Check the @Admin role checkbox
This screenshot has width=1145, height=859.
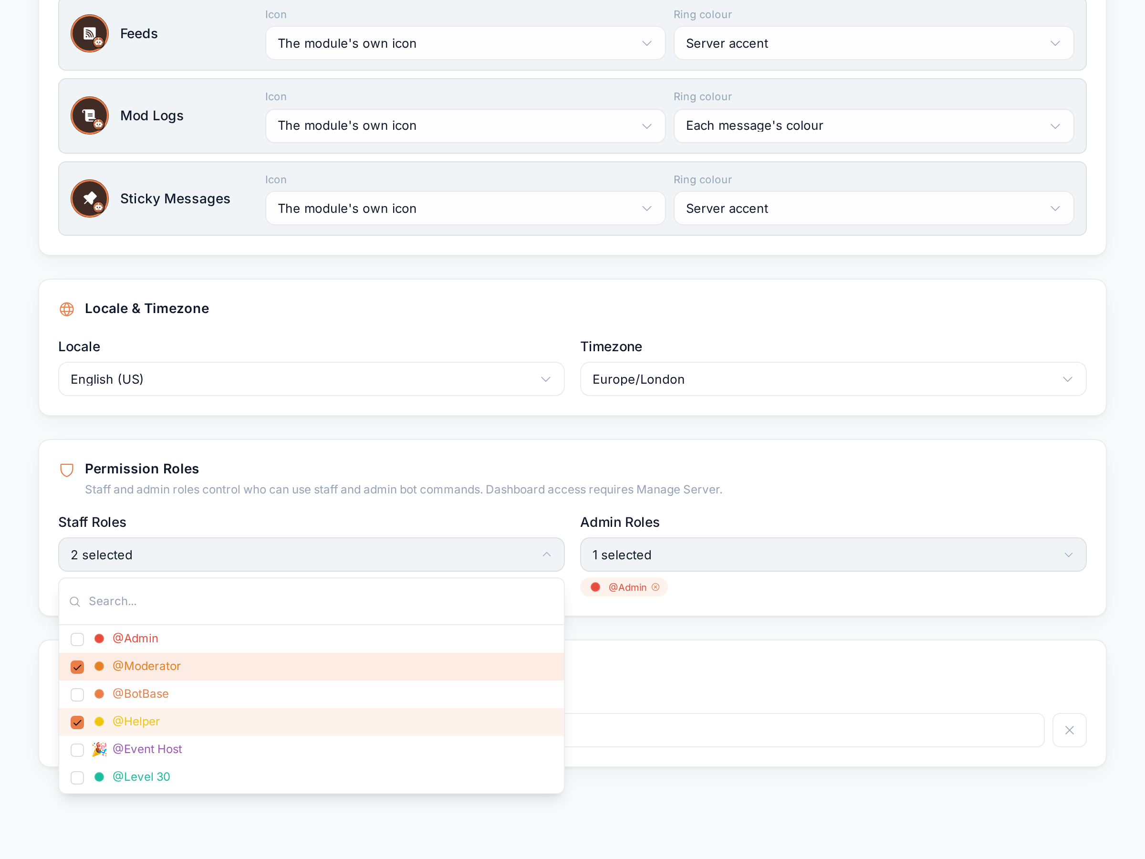tap(77, 639)
